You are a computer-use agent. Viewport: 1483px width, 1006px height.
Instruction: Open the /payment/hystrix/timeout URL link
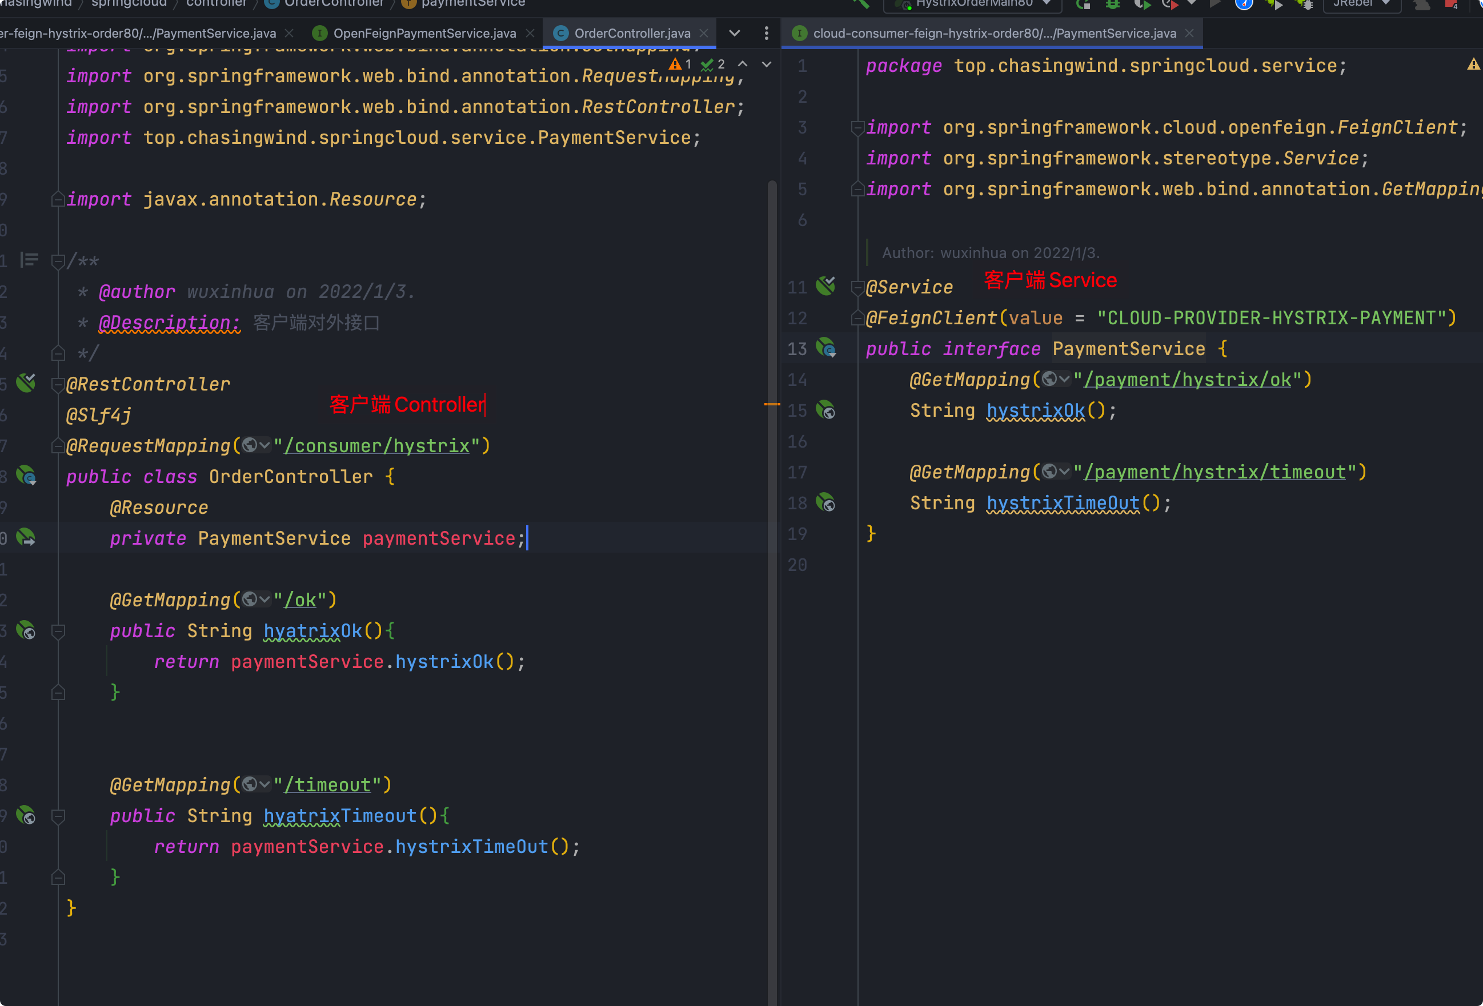(x=1215, y=472)
